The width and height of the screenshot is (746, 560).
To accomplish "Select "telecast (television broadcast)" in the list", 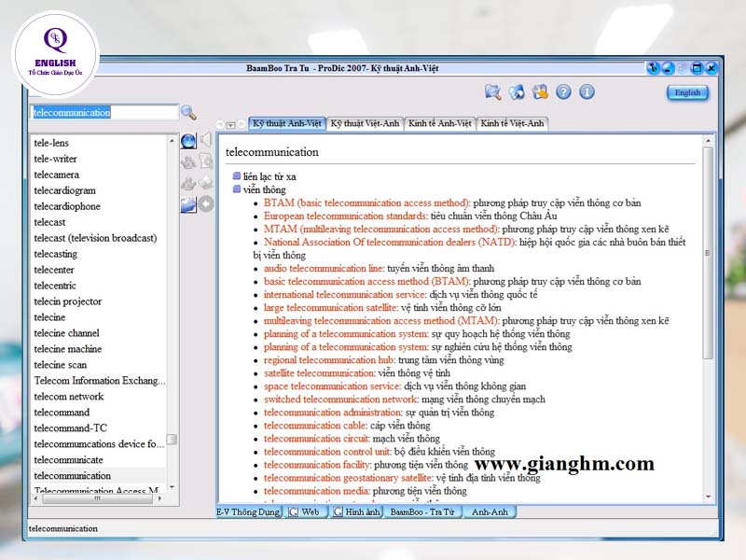I will (x=95, y=238).
